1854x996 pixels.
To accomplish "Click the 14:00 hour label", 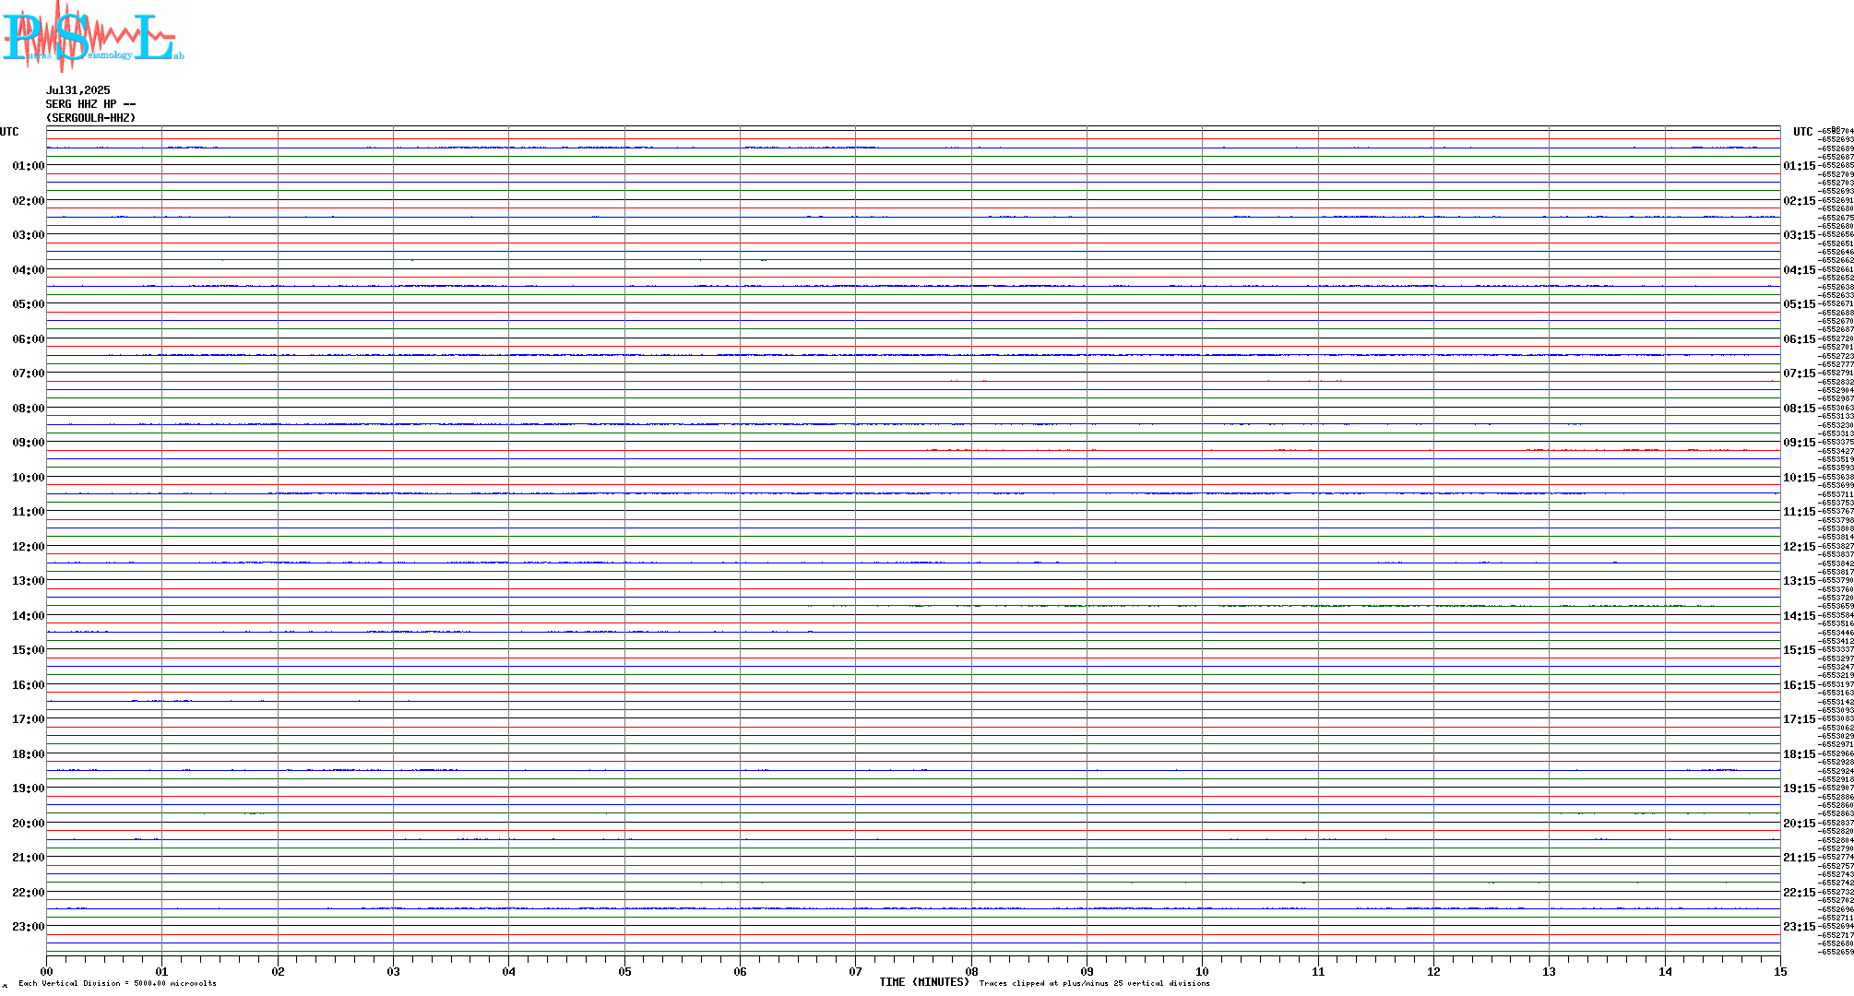I will tap(29, 616).
